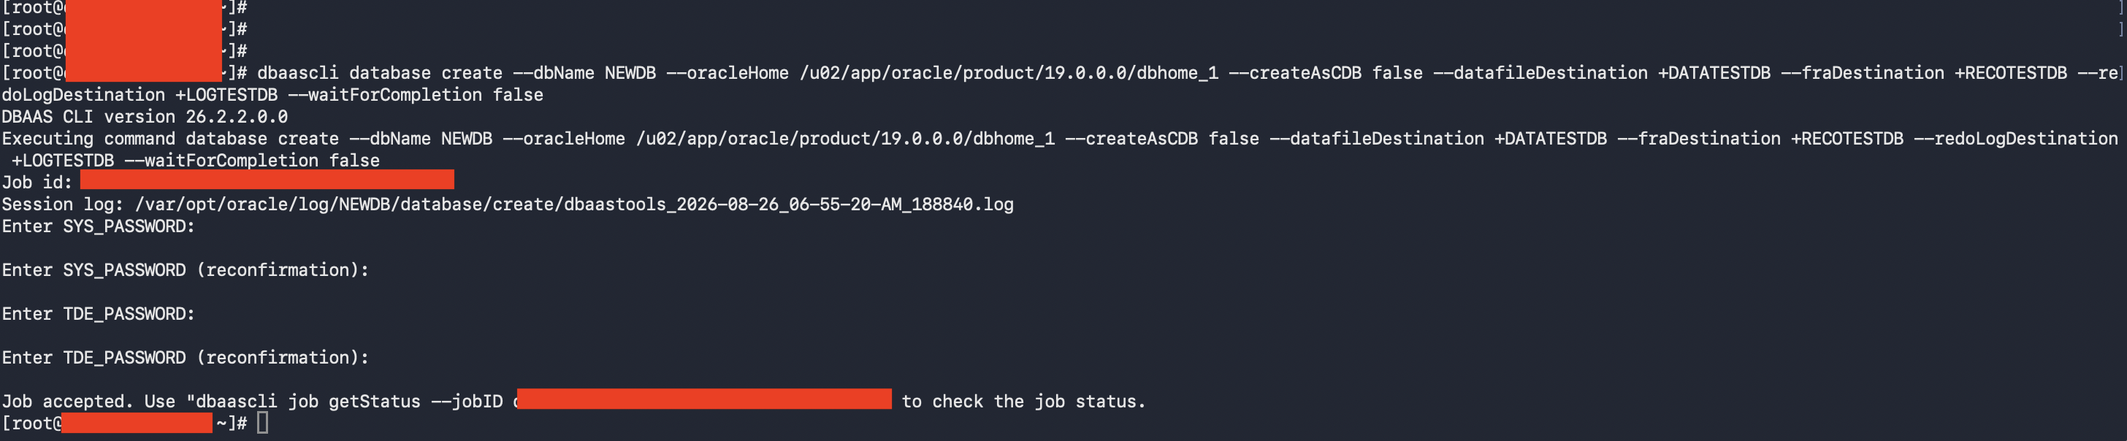The image size is (2127, 441).
Task: Click the DBAAS CLI version 26.2.2.0.0 line
Action: click(145, 118)
